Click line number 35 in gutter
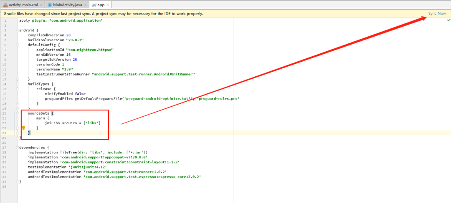Image resolution: width=451 pixels, height=203 pixels. 5,186
